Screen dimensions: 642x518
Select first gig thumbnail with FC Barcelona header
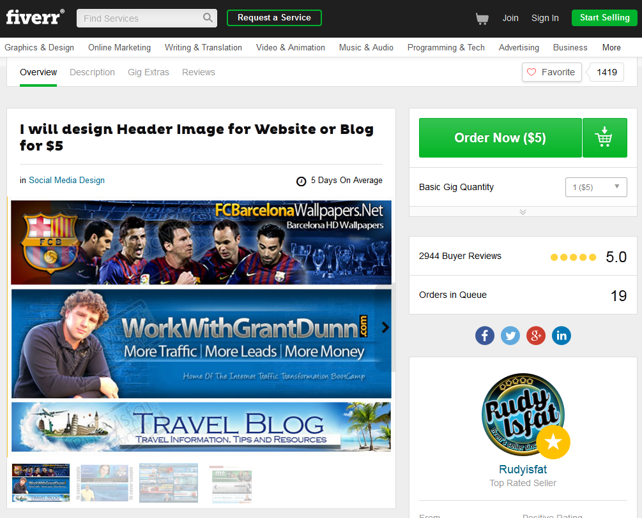pyautogui.click(x=41, y=483)
